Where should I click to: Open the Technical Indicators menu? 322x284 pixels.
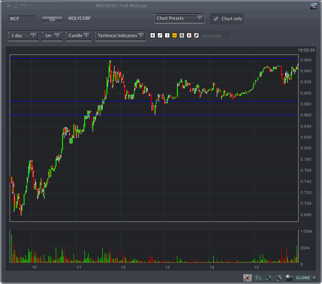pos(120,36)
